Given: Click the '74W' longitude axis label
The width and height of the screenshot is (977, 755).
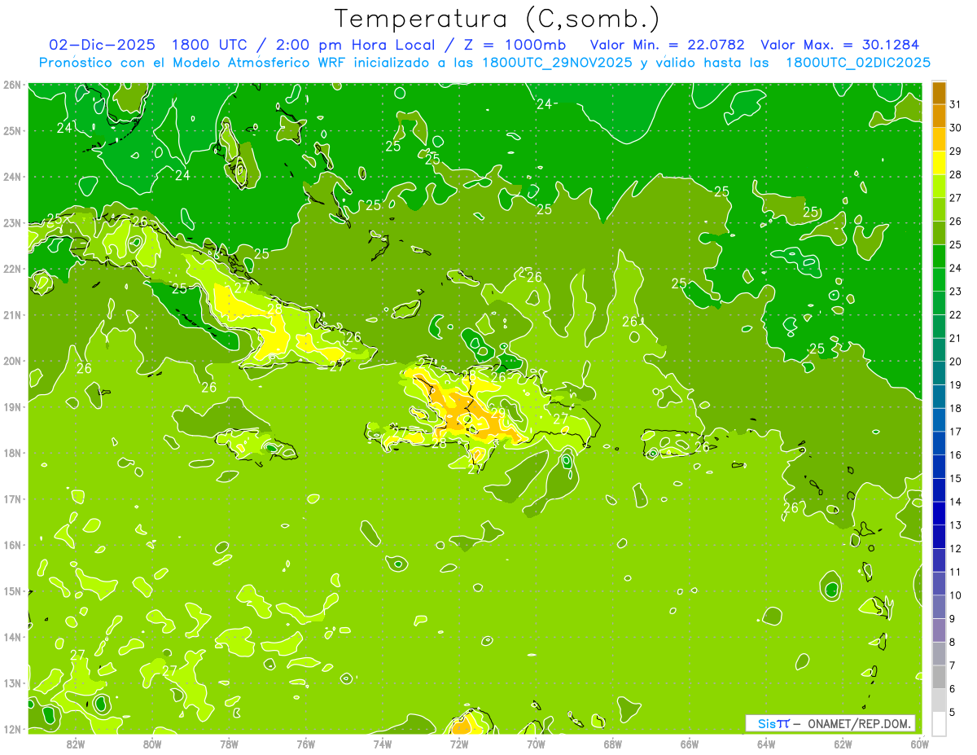Looking at the screenshot, I should click(x=382, y=744).
